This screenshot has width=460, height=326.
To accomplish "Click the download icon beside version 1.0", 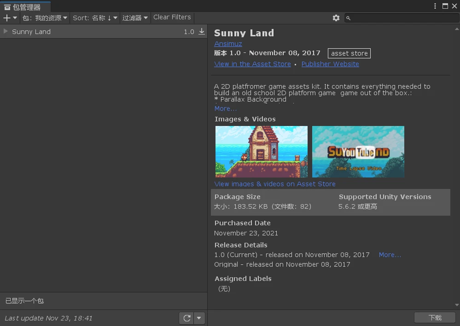I will (x=202, y=31).
